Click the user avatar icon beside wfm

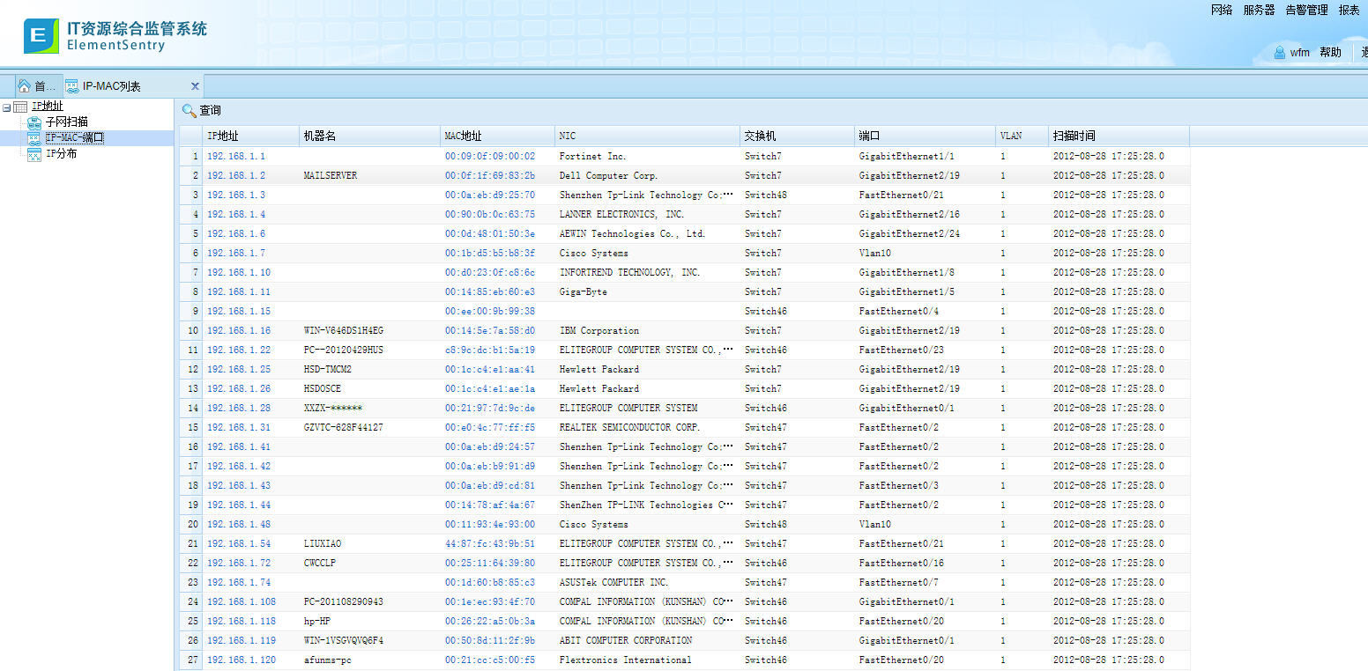coord(1279,53)
